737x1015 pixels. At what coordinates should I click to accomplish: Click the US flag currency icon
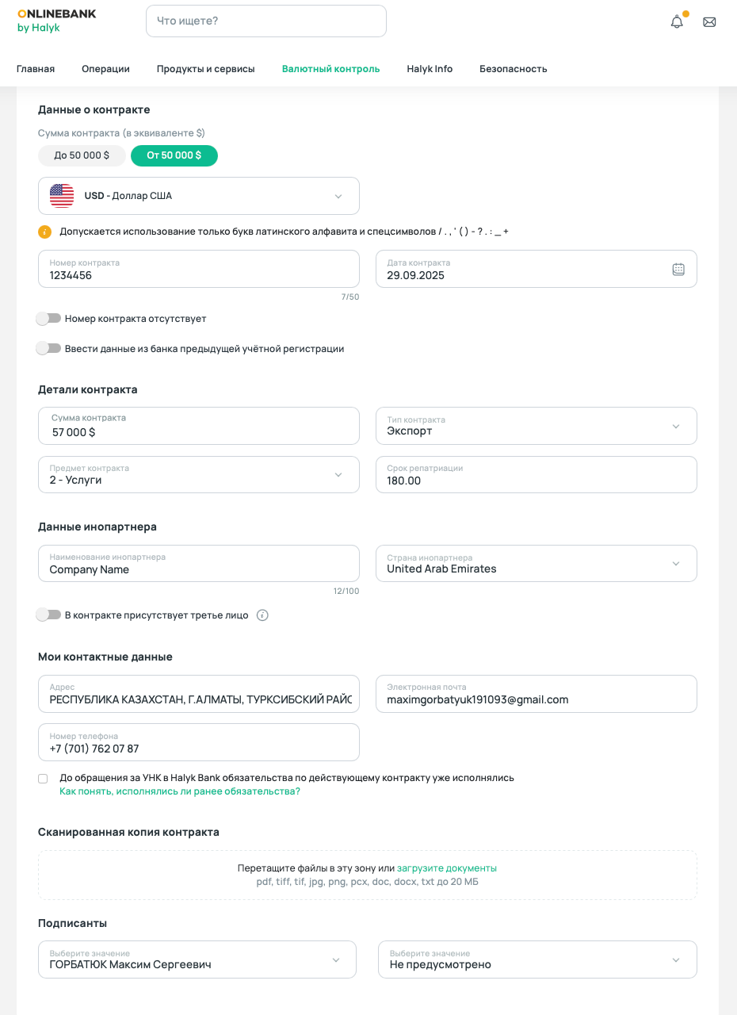click(x=62, y=196)
